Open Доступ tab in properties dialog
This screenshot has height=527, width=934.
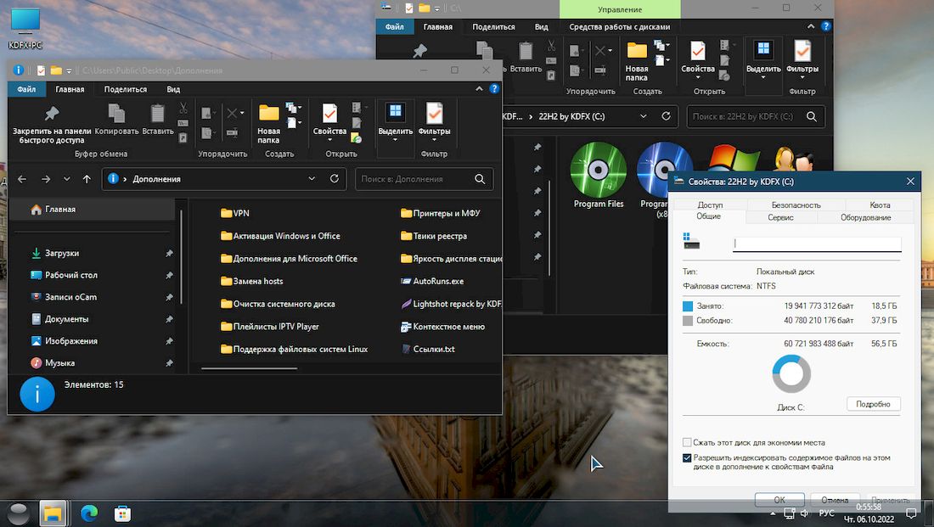710,205
